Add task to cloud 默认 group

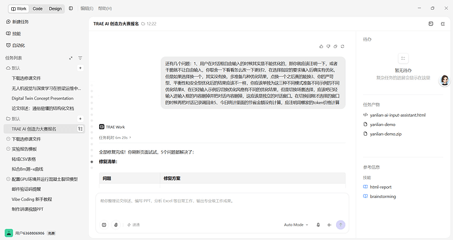(x=80, y=68)
